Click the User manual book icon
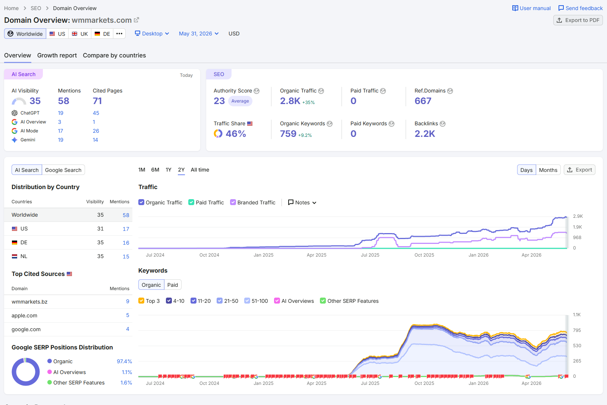Image resolution: width=607 pixels, height=405 pixels. (x=515, y=8)
